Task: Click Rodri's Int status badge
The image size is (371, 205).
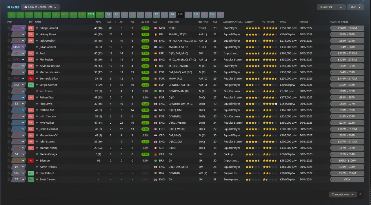Action: pyautogui.click(x=31, y=53)
